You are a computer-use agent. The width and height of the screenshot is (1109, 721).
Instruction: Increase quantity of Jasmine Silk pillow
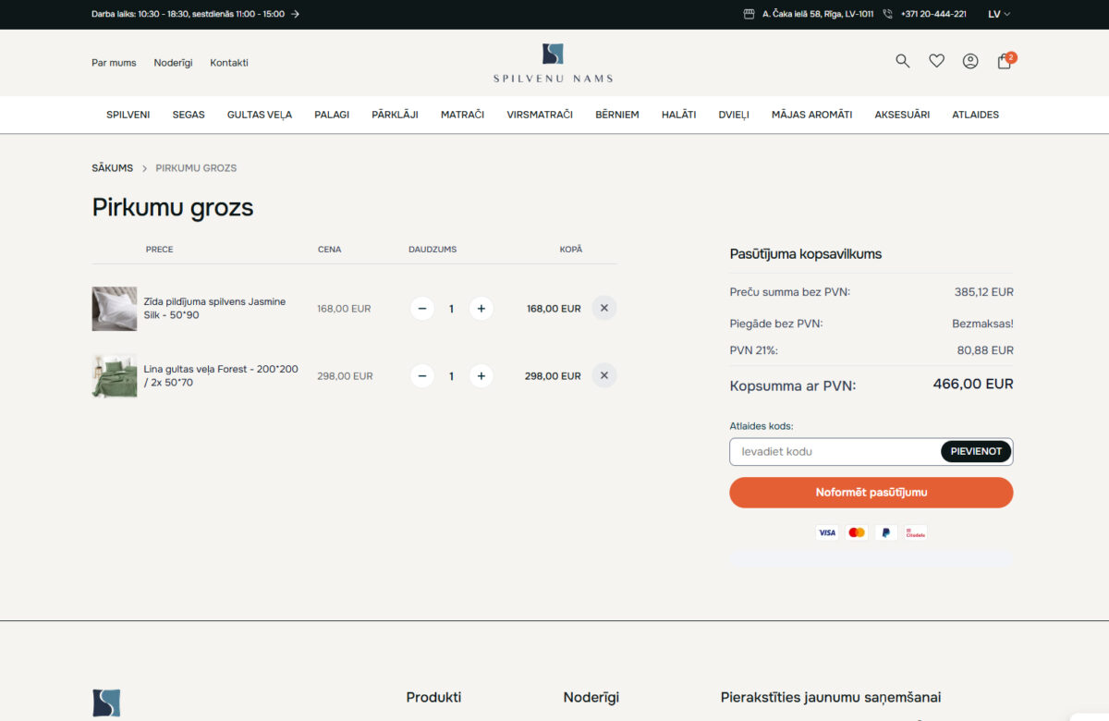tap(481, 308)
